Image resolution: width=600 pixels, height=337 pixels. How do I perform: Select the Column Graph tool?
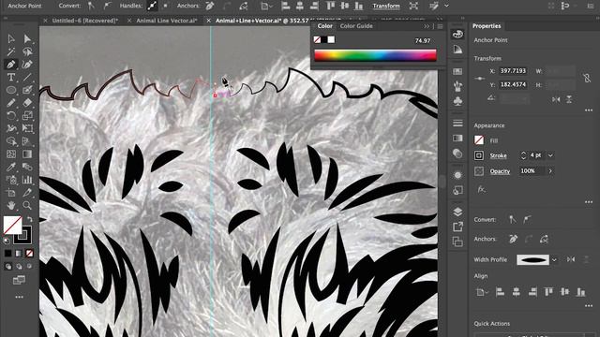pyautogui.click(x=27, y=180)
